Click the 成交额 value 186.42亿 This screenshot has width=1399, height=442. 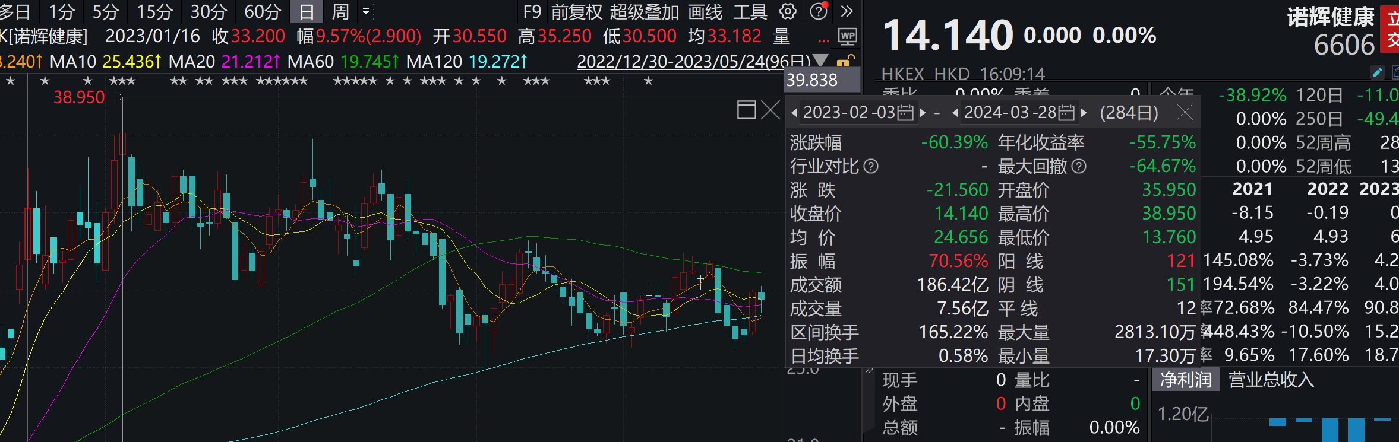[953, 285]
